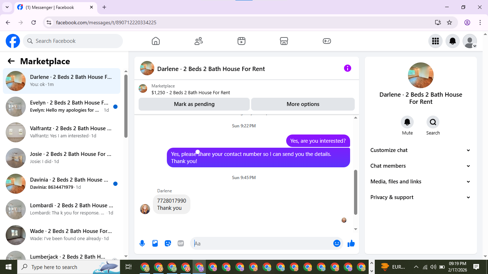This screenshot has width=488, height=274.
Task: Open the Chrome profile icon
Action: pos(467,22)
